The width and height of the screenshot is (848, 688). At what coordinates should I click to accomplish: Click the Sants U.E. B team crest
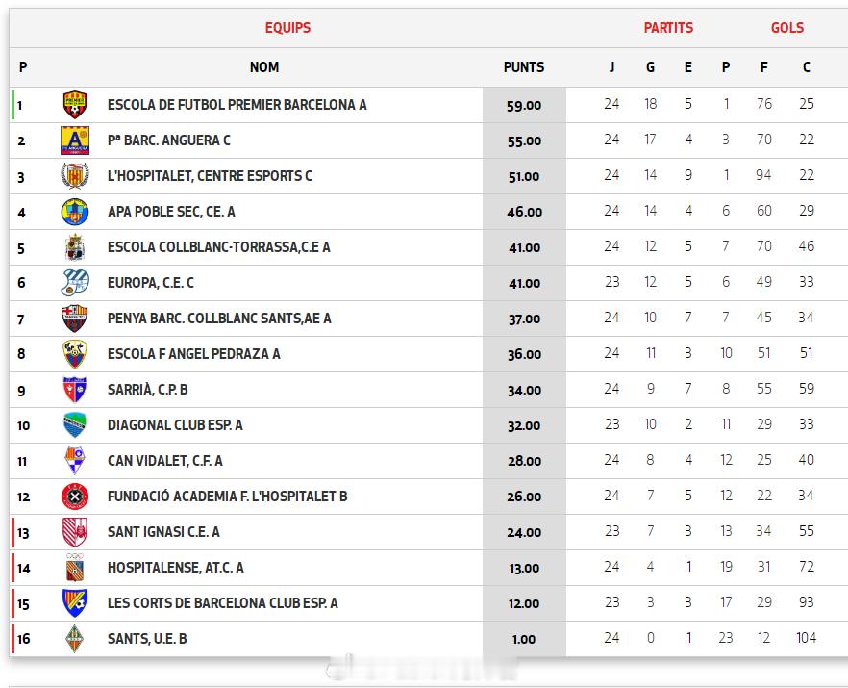(x=75, y=639)
